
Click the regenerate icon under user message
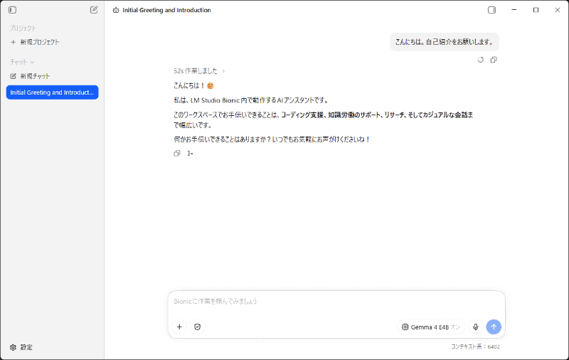tap(481, 60)
